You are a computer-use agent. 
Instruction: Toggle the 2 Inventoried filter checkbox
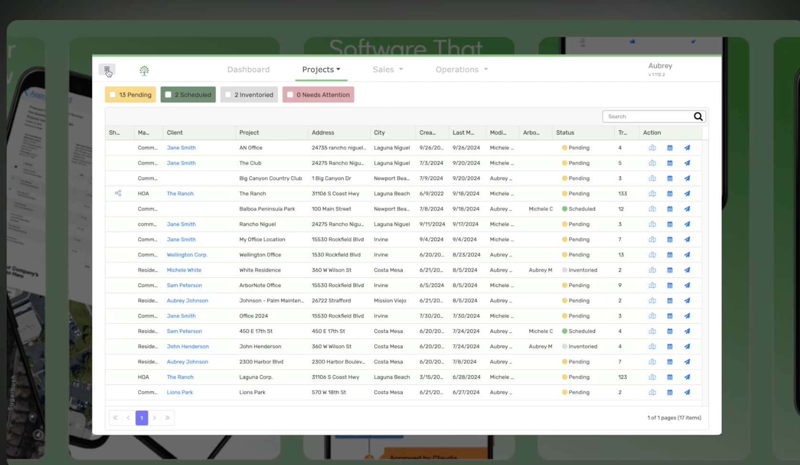click(x=228, y=95)
